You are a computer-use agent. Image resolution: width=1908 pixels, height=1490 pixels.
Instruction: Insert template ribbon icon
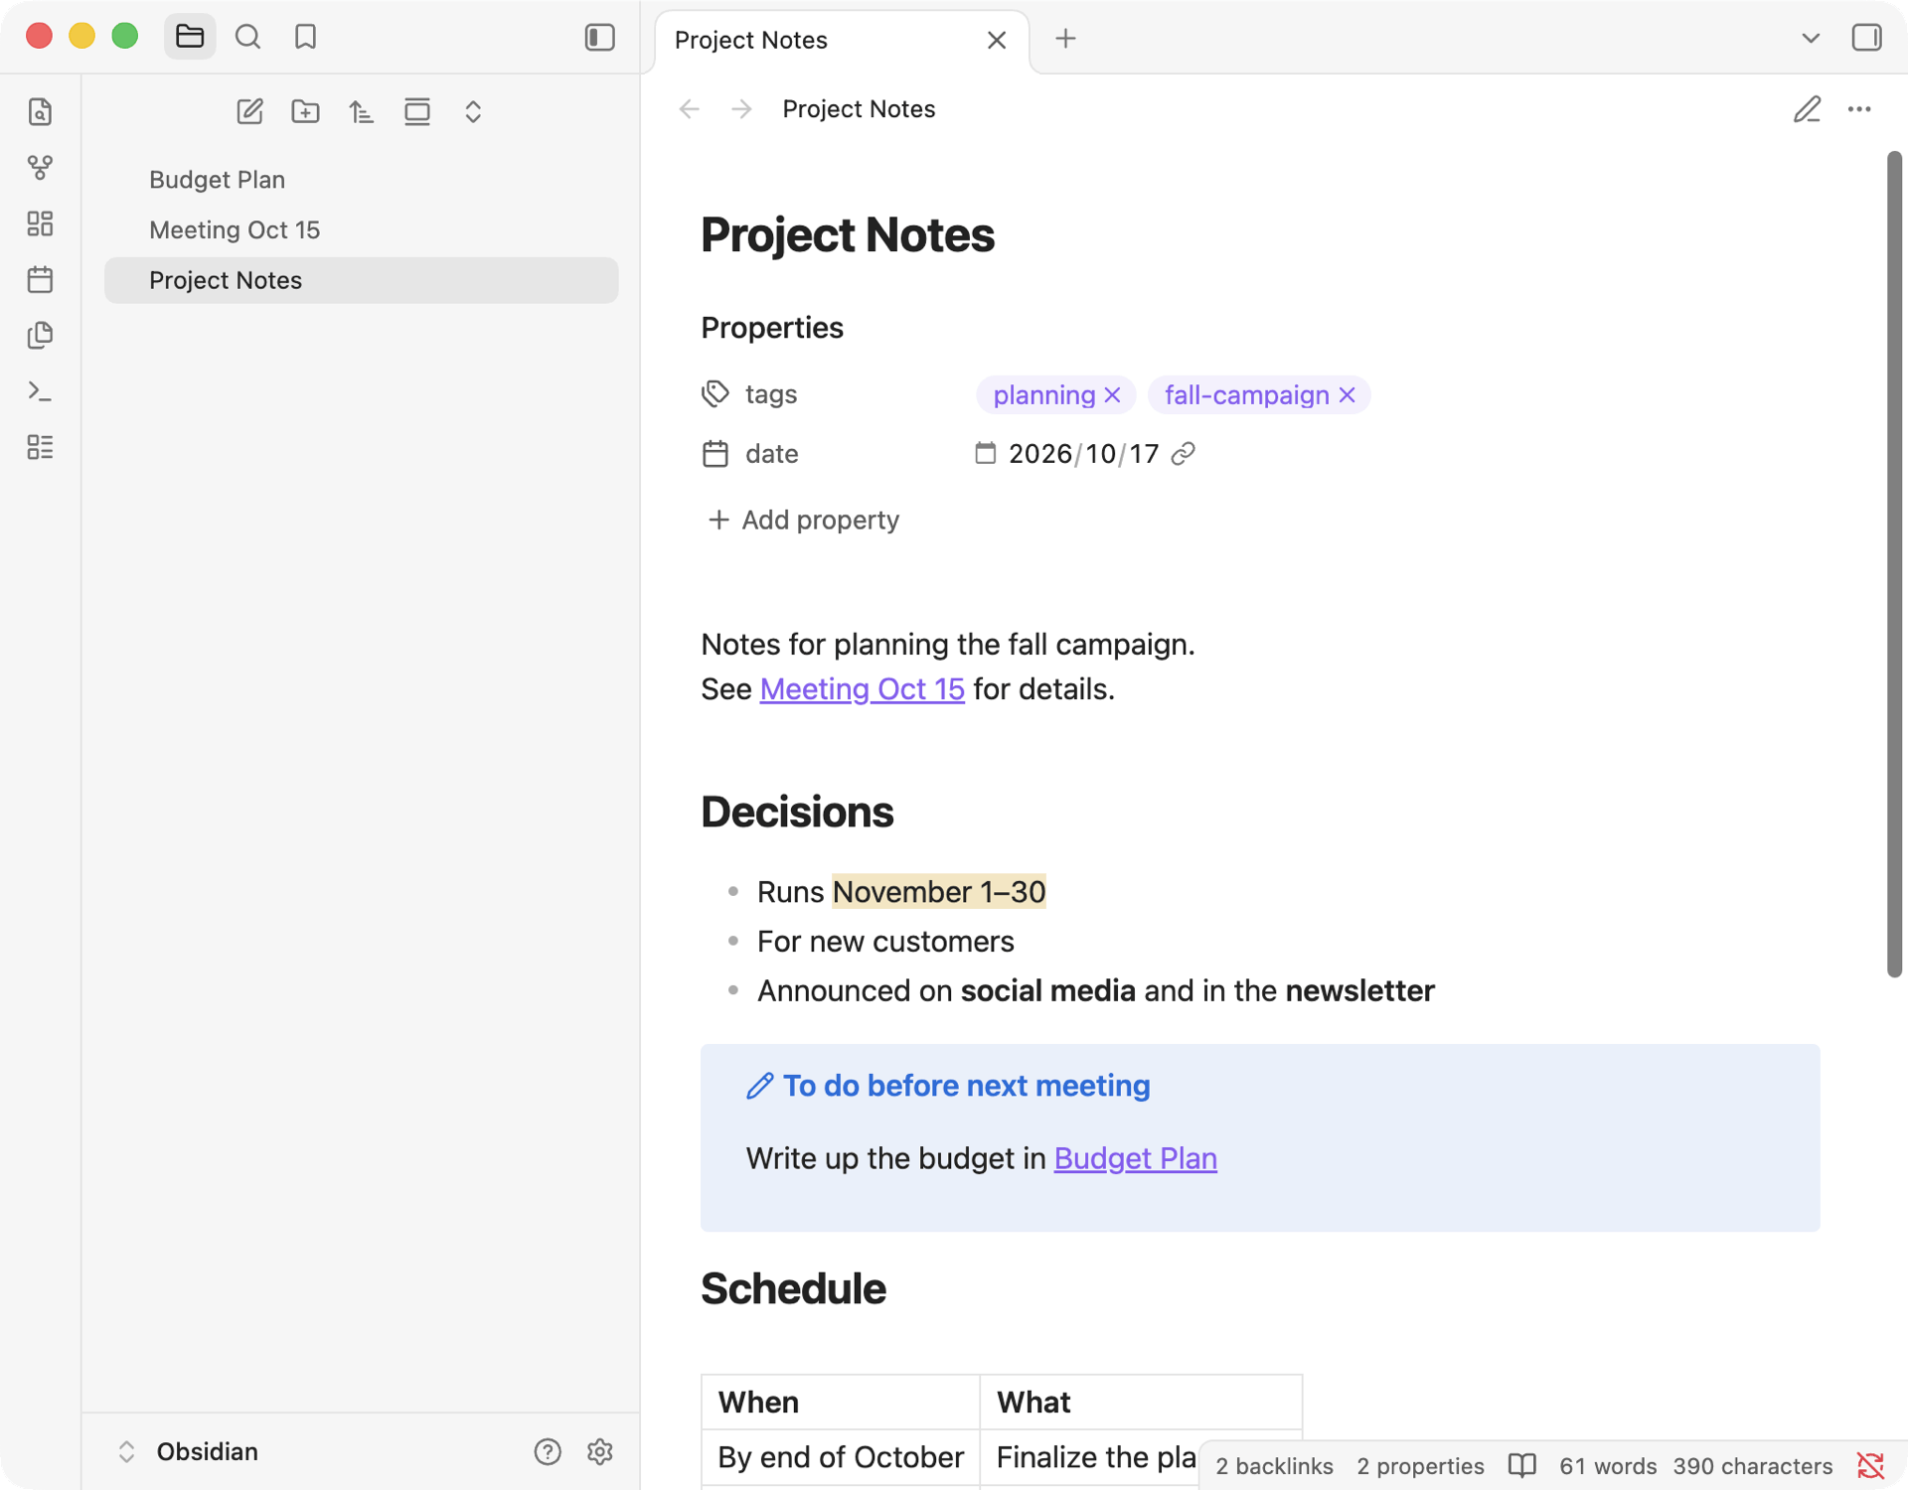40,335
